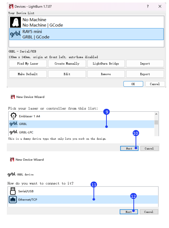Choose GRBL from controller list
Viewport: 169px width, 228px height.
(x=82, y=124)
